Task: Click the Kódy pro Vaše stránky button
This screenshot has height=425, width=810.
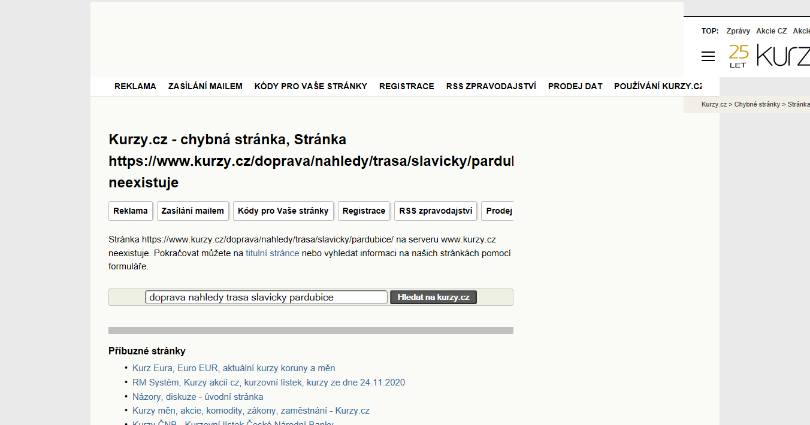Action: 283,211
